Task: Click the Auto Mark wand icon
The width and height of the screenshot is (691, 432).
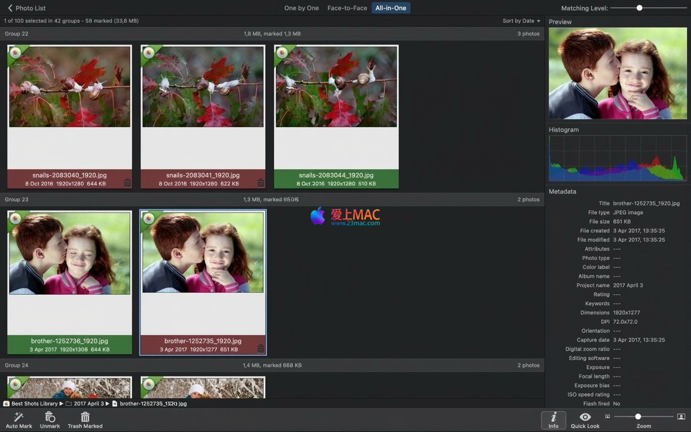Action: (19, 417)
